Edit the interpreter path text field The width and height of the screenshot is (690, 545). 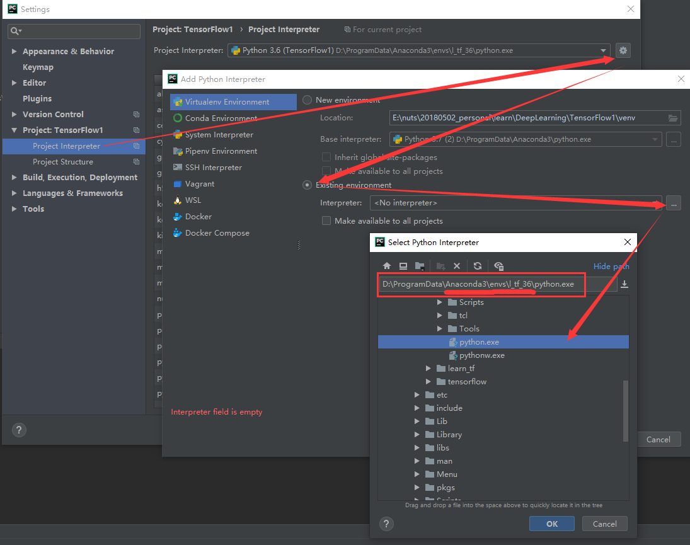click(498, 284)
